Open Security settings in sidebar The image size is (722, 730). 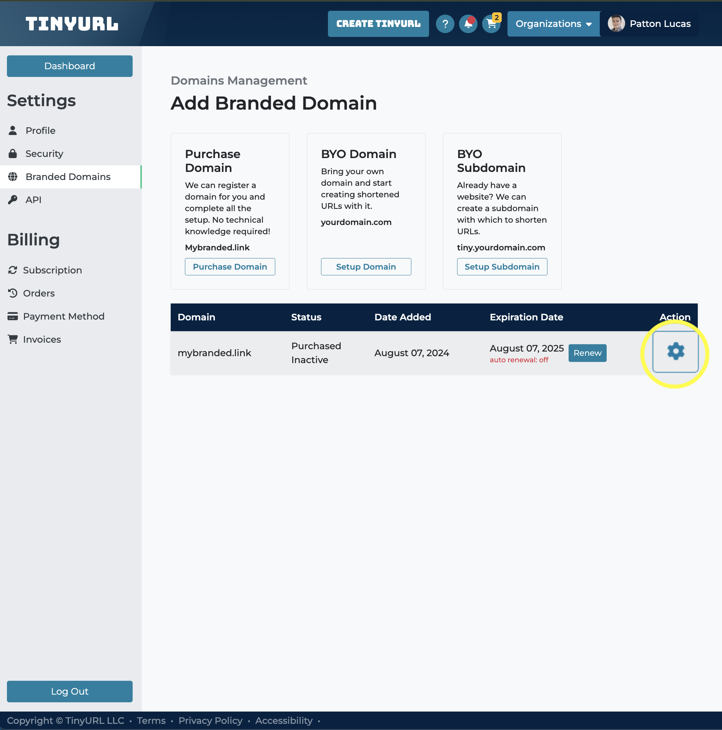[44, 154]
